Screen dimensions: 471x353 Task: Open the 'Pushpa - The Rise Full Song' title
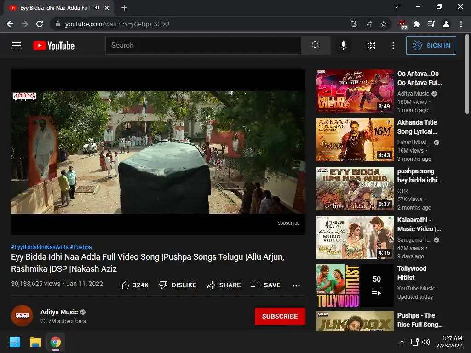[x=420, y=320]
